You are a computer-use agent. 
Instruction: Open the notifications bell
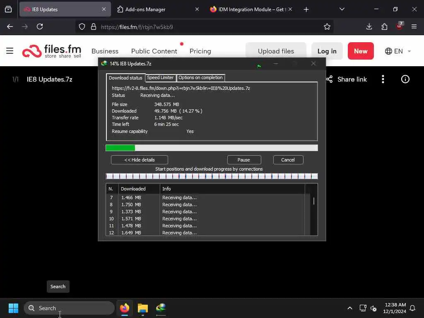click(x=412, y=308)
